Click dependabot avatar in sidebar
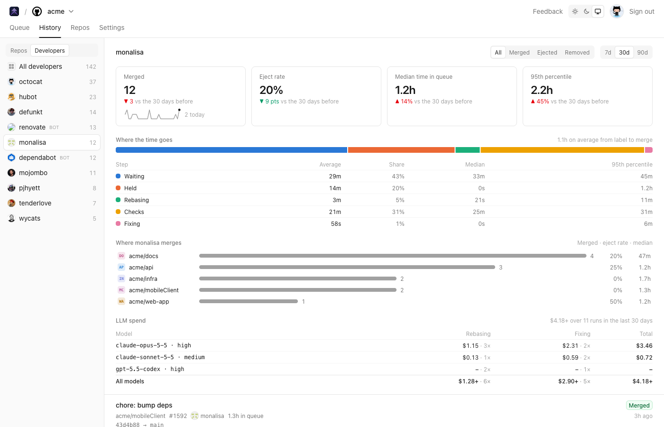 [11, 158]
